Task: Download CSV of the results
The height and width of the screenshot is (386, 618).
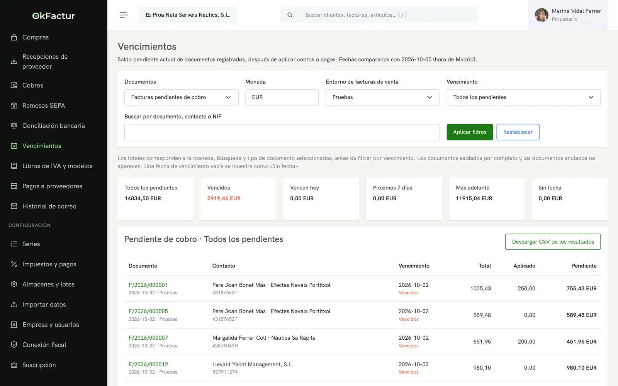Action: [x=553, y=242]
